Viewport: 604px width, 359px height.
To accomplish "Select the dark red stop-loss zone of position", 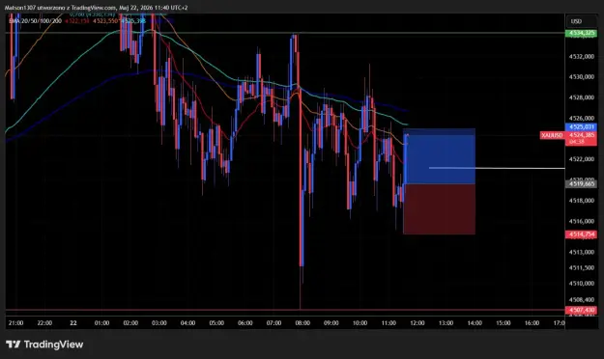I will coord(439,209).
